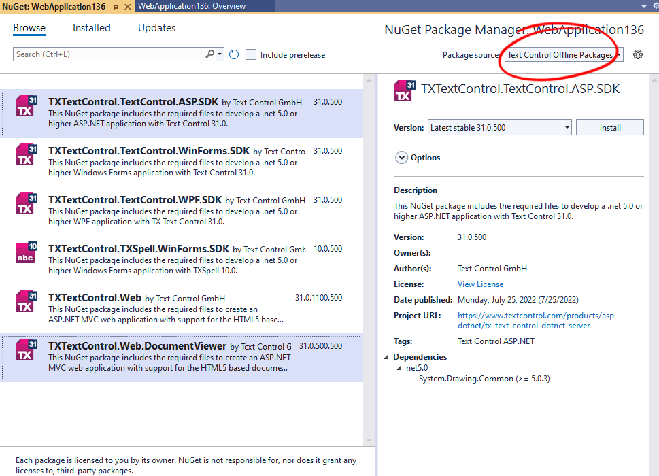Open the search options dropdown arrow

pyautogui.click(x=220, y=54)
